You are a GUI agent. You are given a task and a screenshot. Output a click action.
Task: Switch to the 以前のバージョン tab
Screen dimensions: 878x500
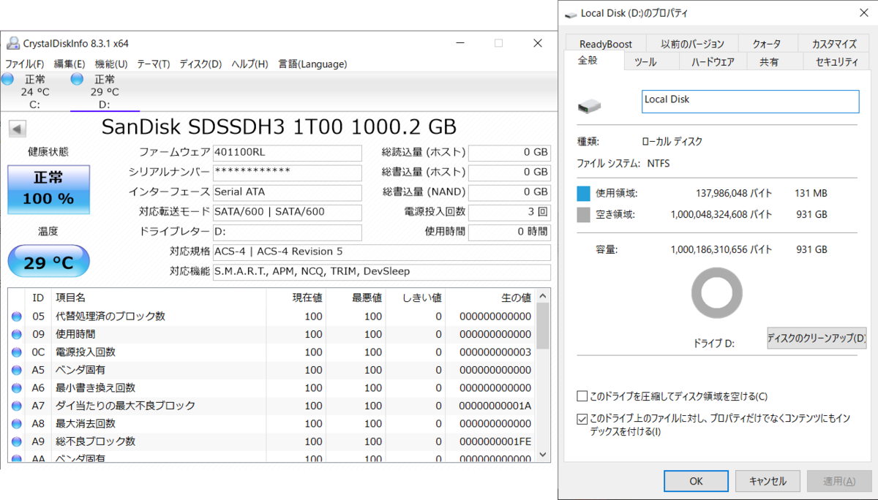692,44
